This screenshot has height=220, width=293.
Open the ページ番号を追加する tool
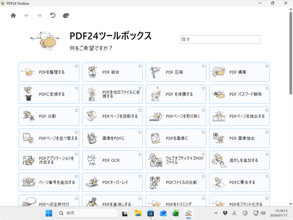[x=49, y=182]
